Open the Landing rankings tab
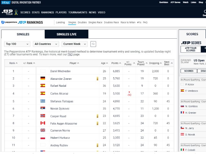206x154 pixels. click(60, 22)
